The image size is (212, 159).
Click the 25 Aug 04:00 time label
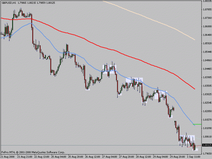[x=59, y=157]
